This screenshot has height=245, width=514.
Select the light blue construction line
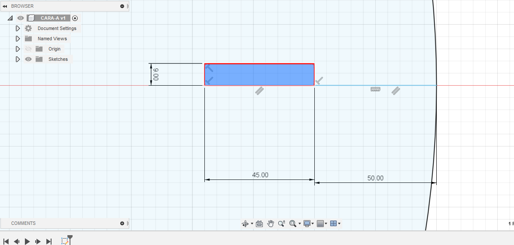point(375,85)
